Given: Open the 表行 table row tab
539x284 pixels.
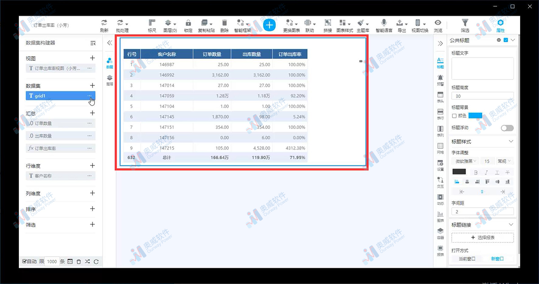Looking at the screenshot, I should coord(440,115).
